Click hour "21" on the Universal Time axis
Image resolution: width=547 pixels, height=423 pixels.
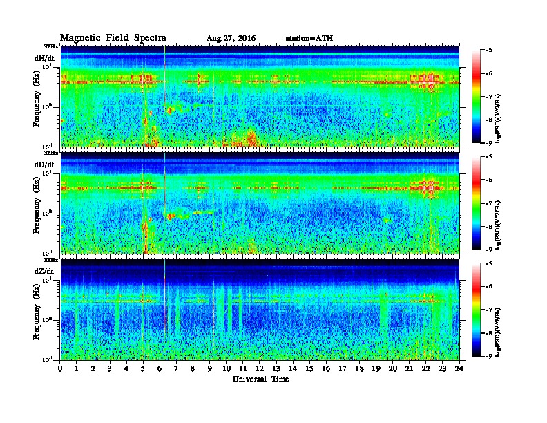(x=409, y=368)
